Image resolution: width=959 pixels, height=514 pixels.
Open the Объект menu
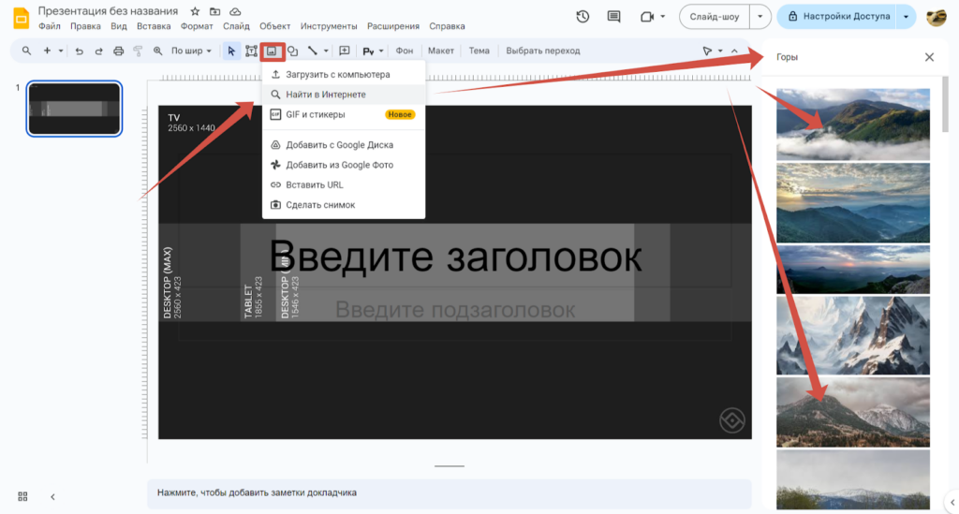pyautogui.click(x=274, y=26)
